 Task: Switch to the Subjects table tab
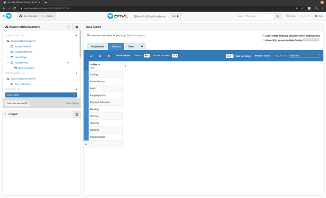116,47
